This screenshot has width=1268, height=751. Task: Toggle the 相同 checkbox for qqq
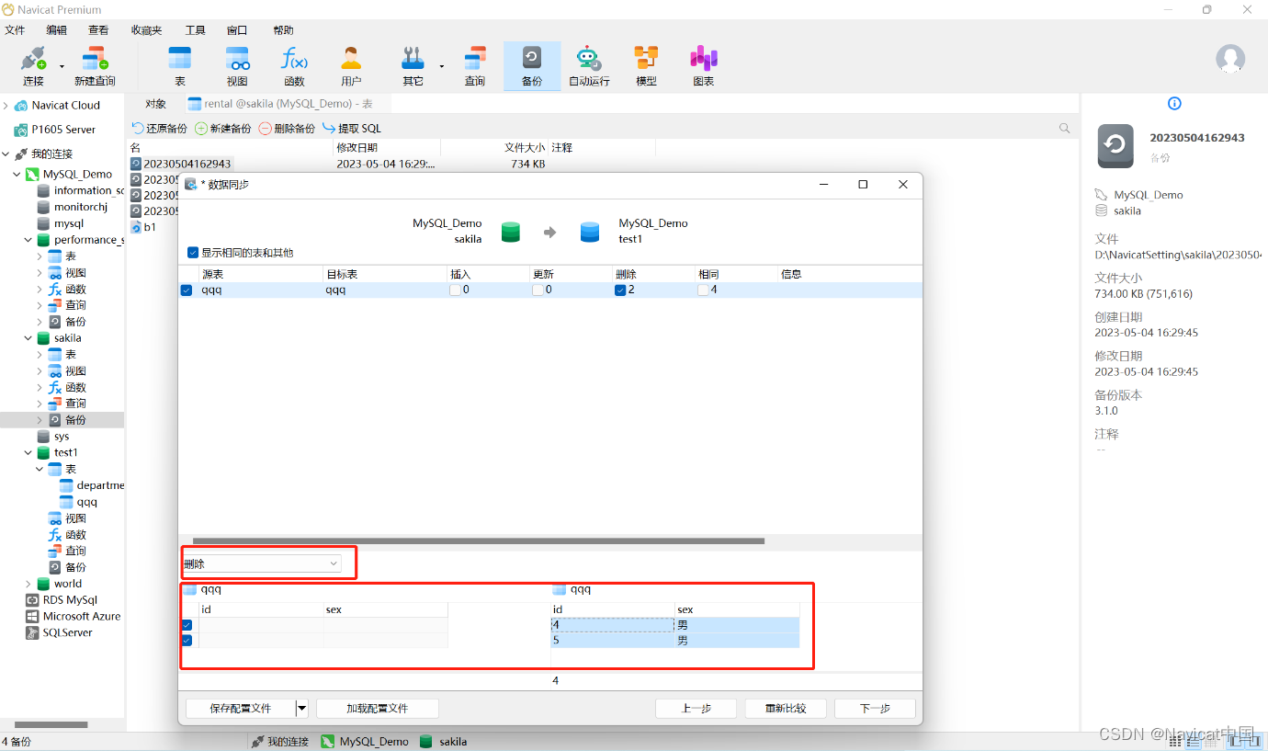coord(703,290)
